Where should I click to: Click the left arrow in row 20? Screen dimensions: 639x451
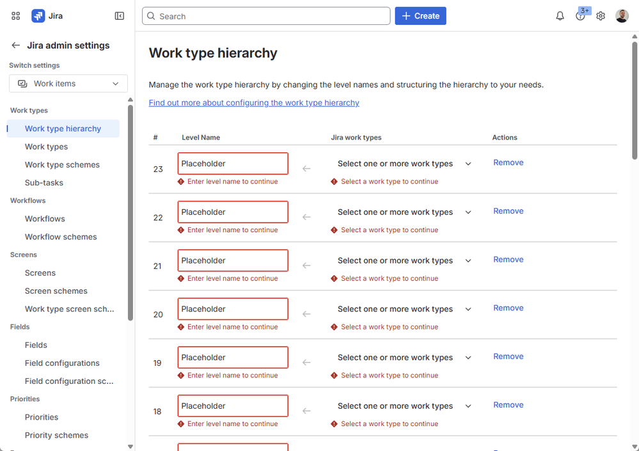pyautogui.click(x=306, y=314)
